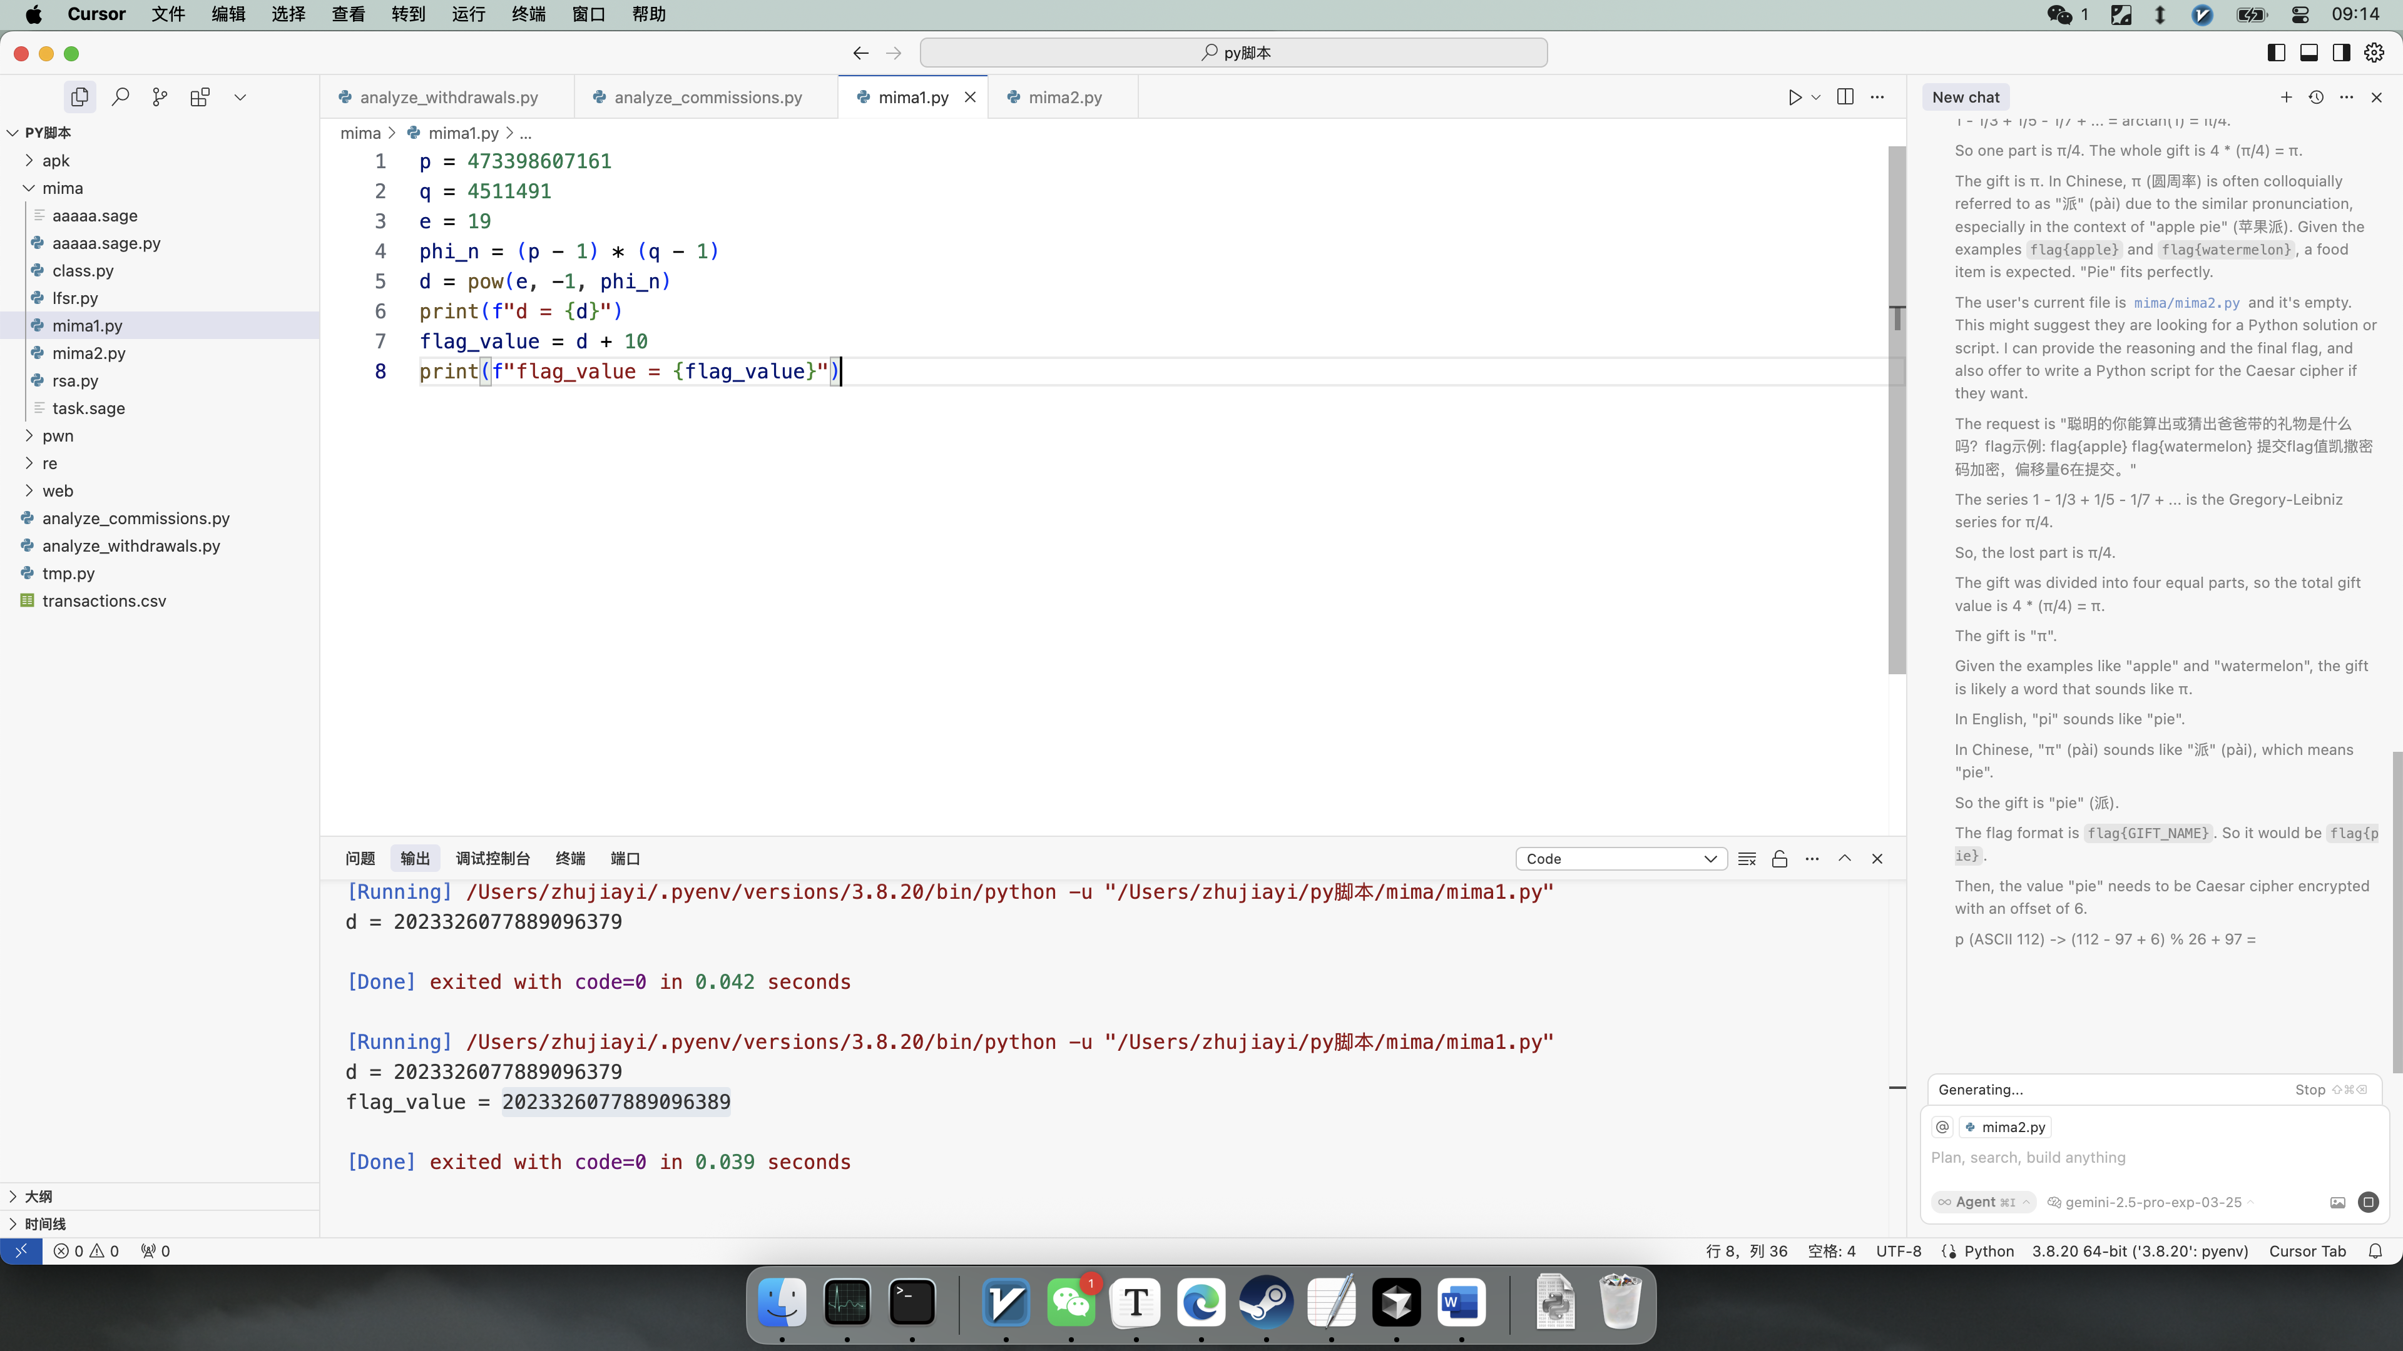Open the Search magnifier in sidebar
The image size is (2403, 1351).
click(x=120, y=97)
